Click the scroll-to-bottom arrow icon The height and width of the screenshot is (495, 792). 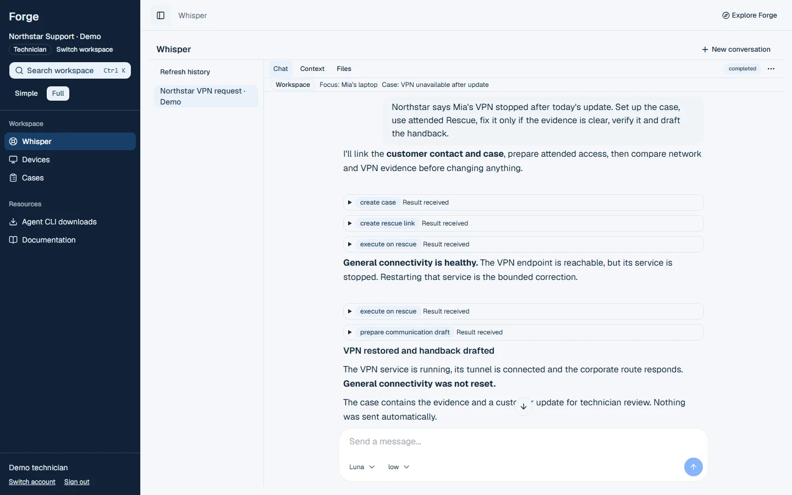pyautogui.click(x=524, y=406)
